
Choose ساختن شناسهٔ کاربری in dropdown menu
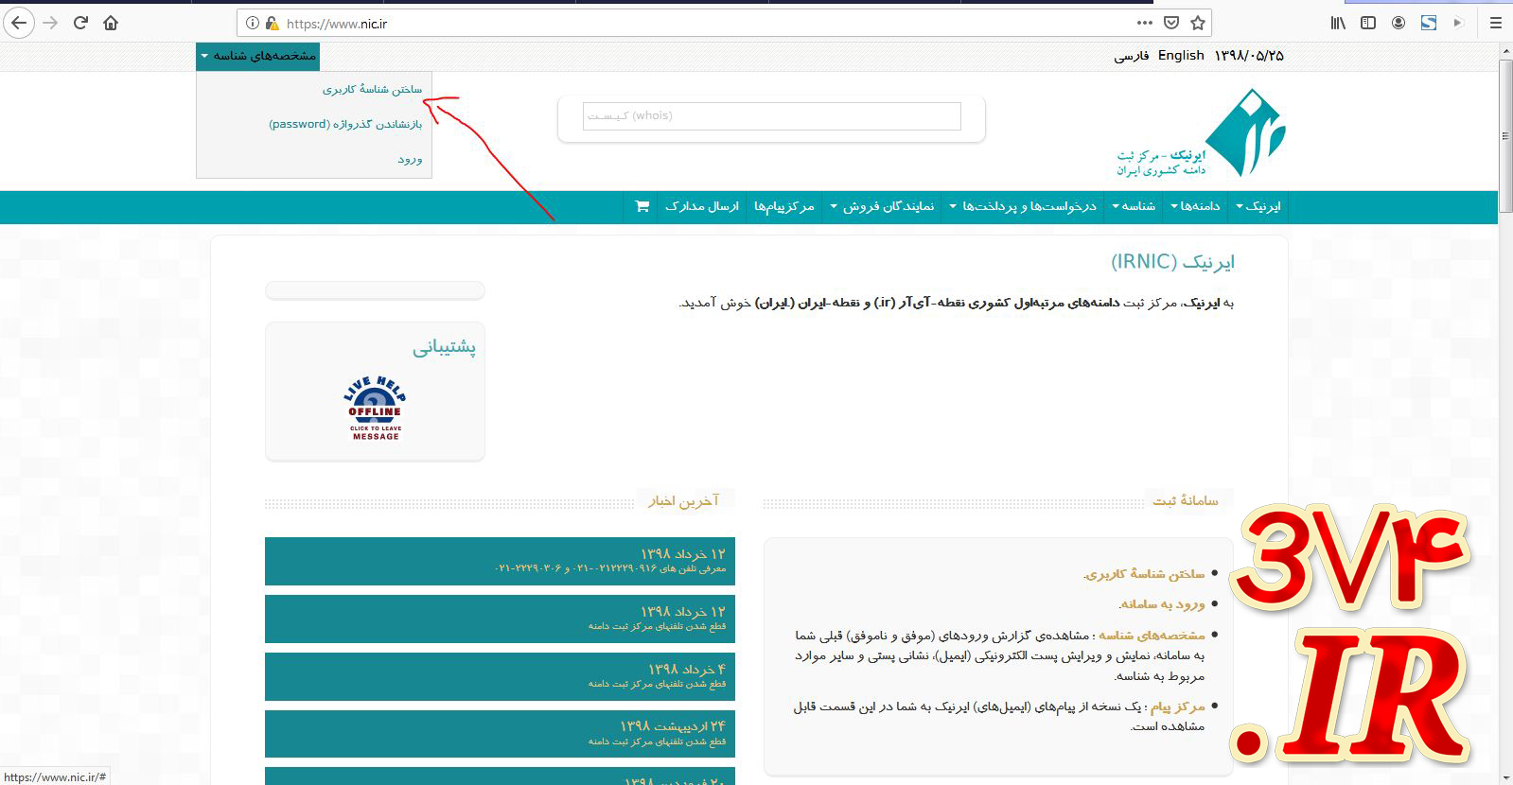(372, 89)
